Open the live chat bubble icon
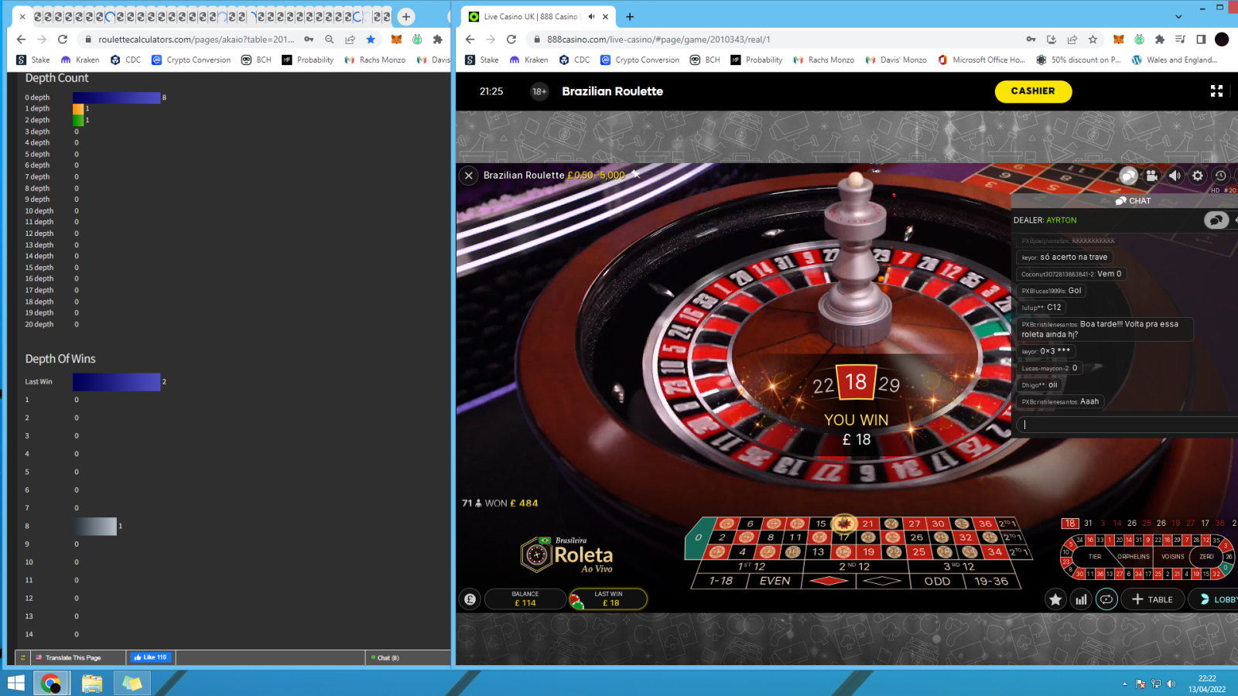This screenshot has height=696, width=1238. pyautogui.click(x=1129, y=176)
